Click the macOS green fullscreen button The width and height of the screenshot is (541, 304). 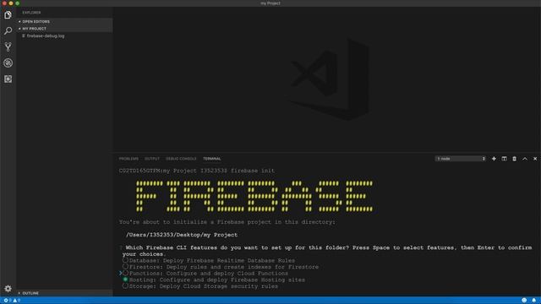tap(18, 3)
